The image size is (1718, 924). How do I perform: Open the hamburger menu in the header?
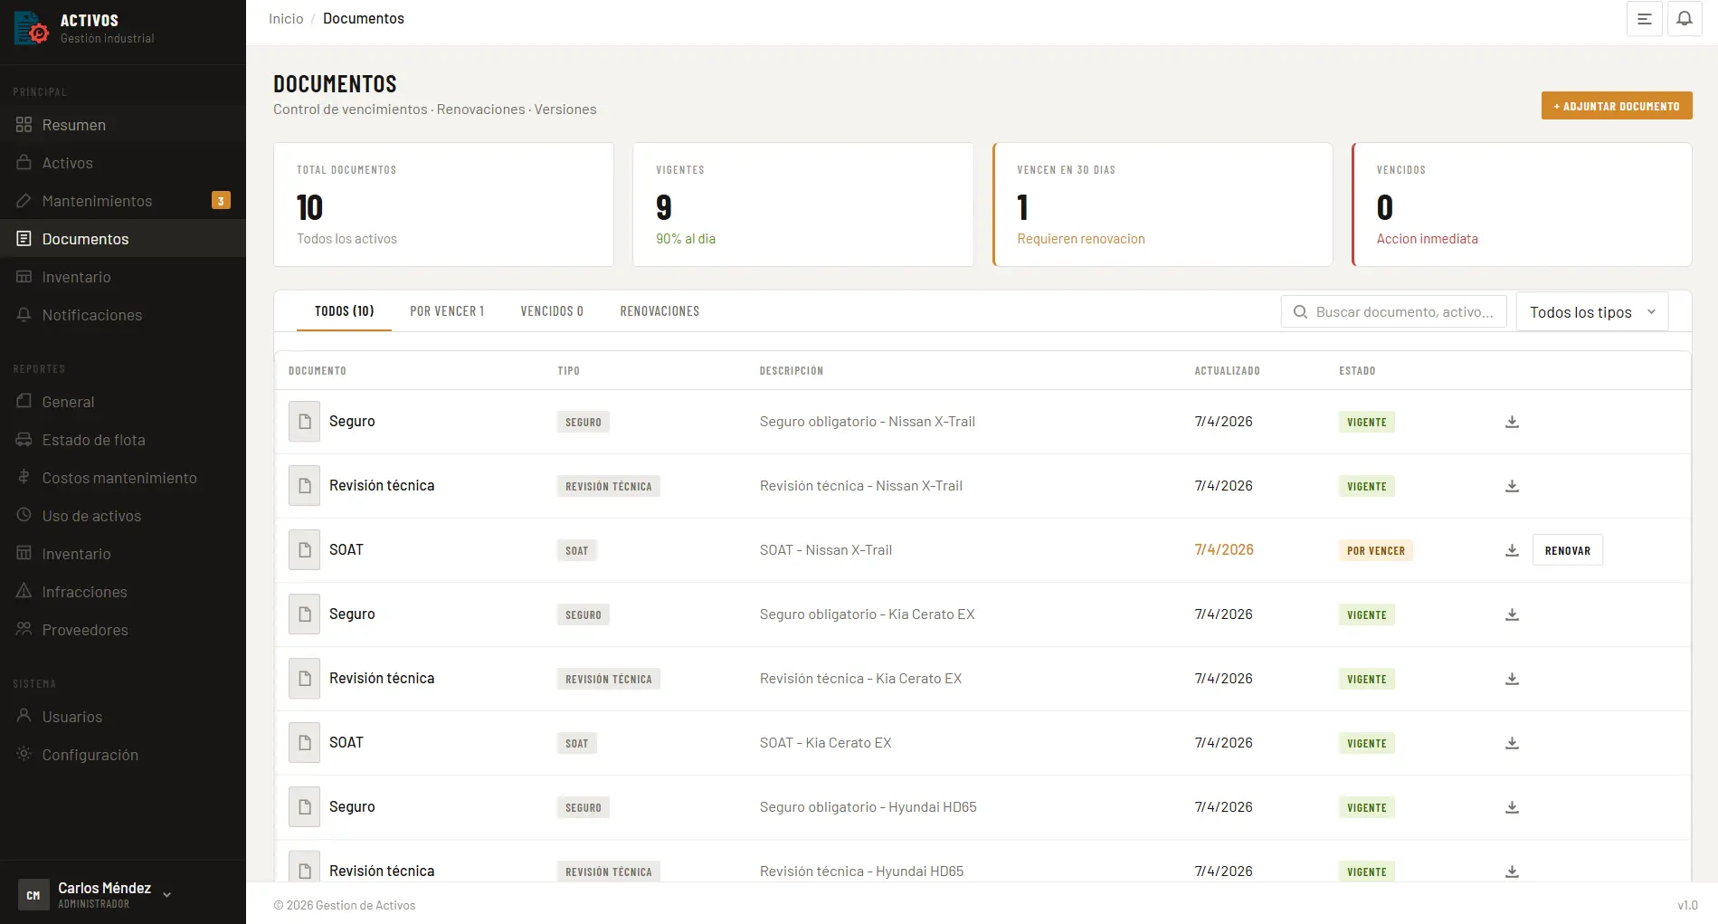1644,18
